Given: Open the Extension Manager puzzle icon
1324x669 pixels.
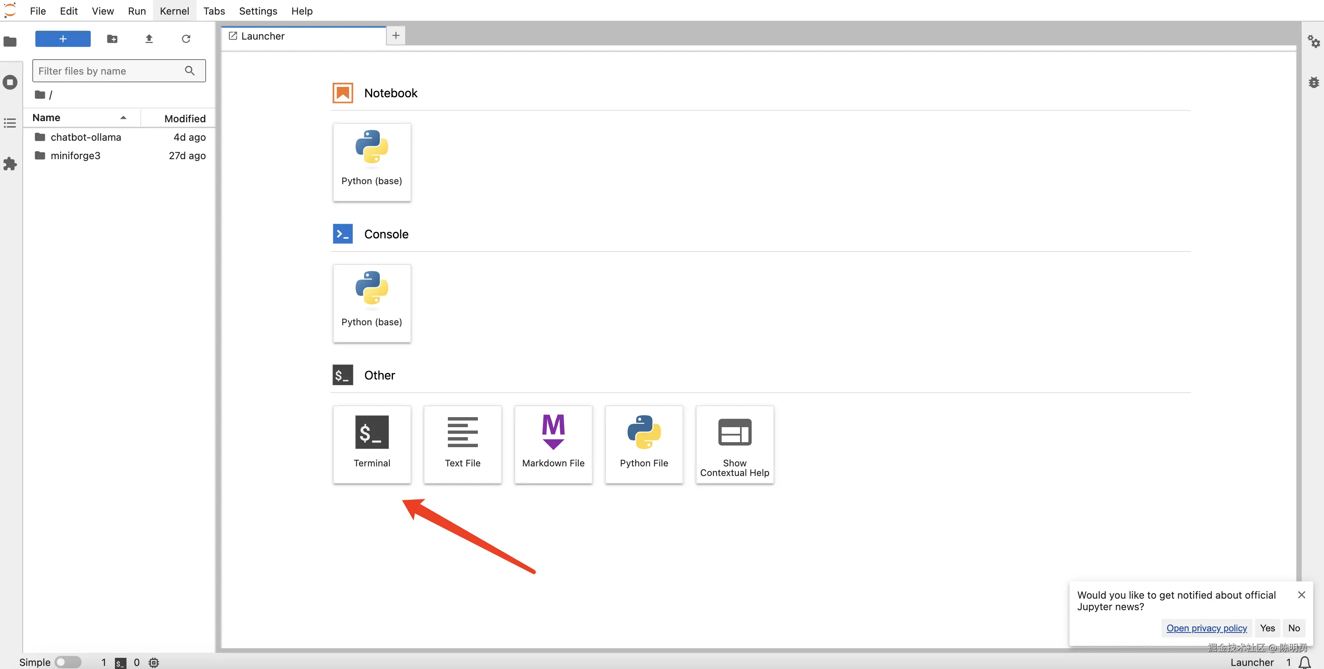Looking at the screenshot, I should click(x=10, y=164).
